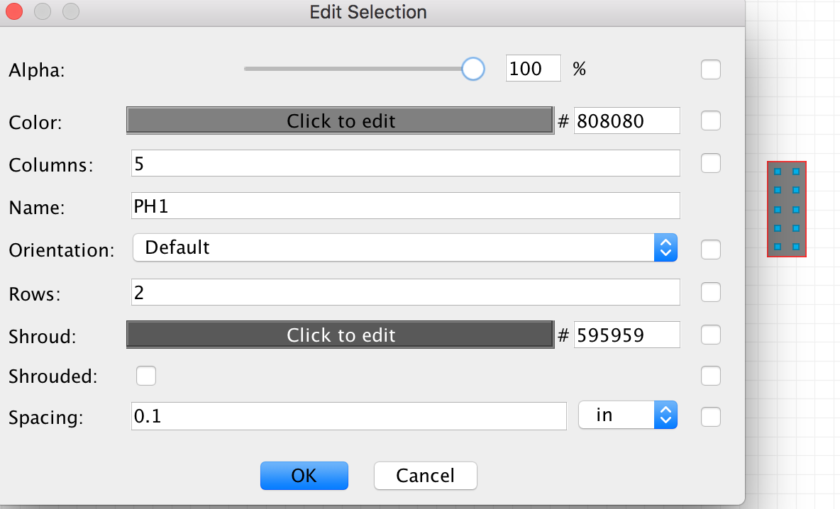The height and width of the screenshot is (509, 840).
Task: Open the Color picker via Click to edit
Action: click(x=339, y=121)
